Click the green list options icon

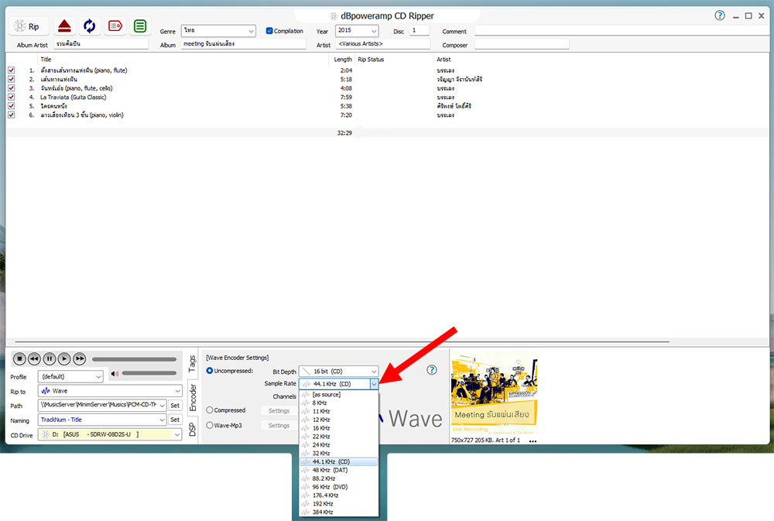[139, 26]
